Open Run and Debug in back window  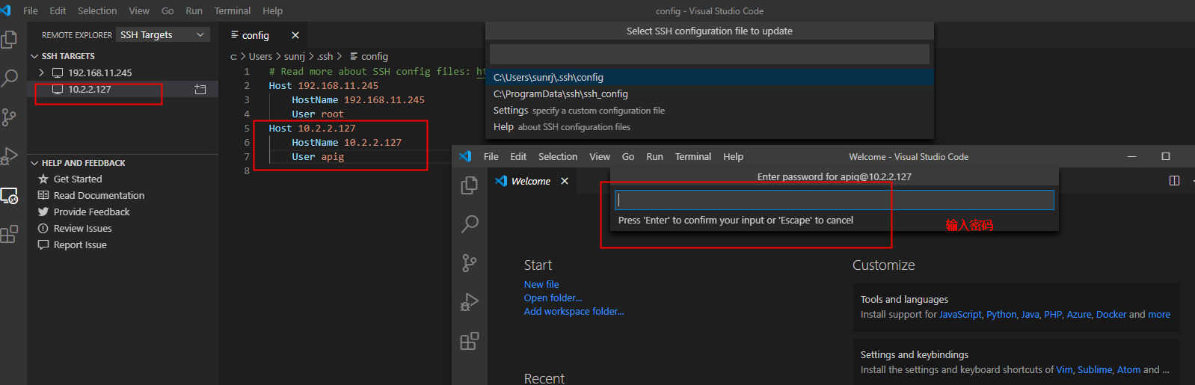[9, 156]
